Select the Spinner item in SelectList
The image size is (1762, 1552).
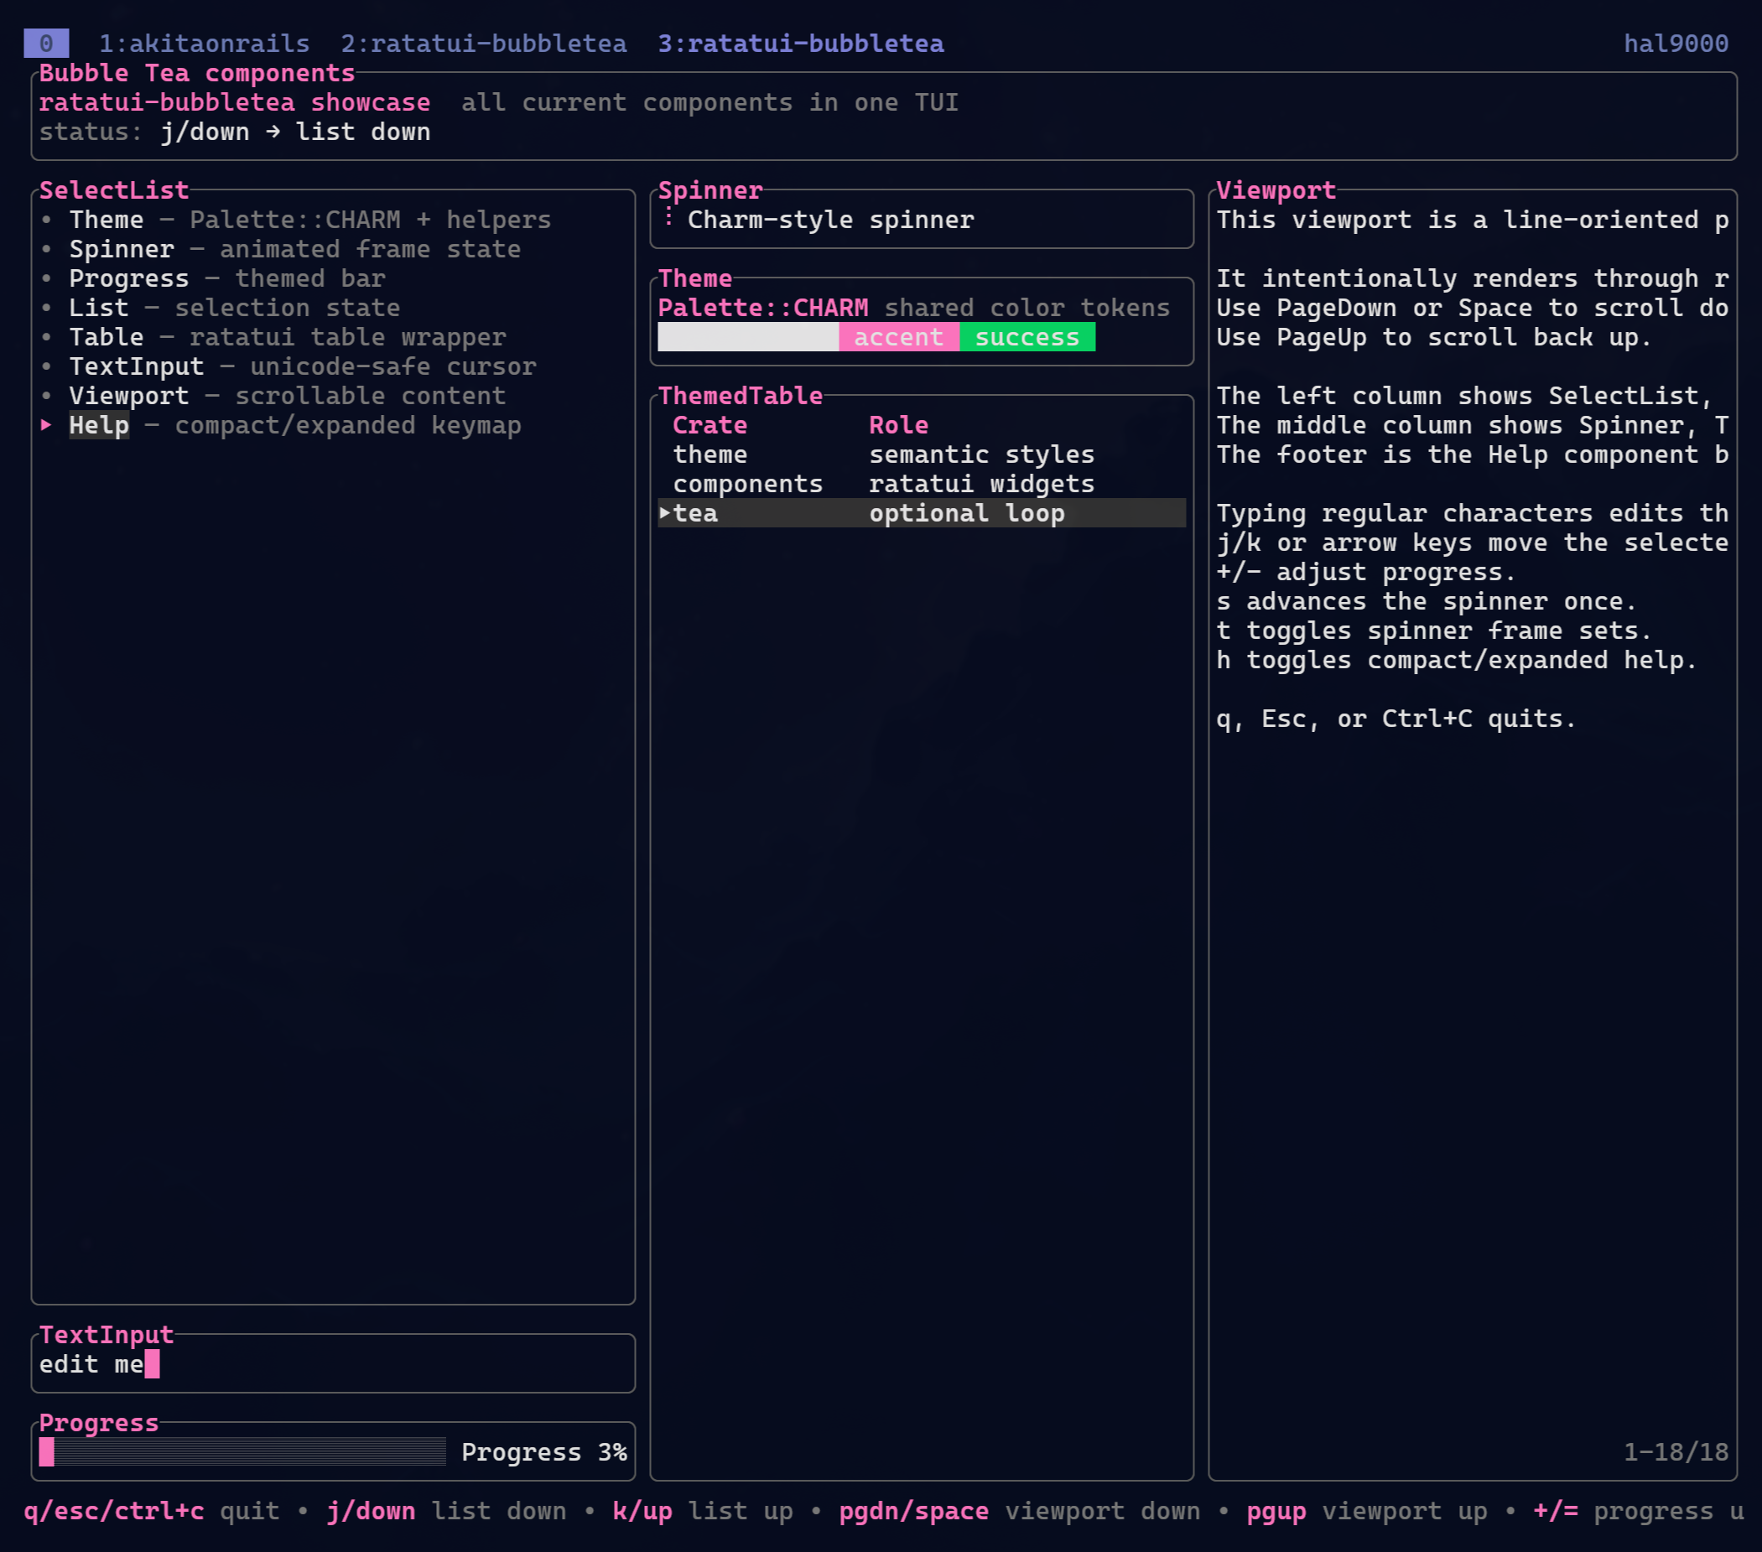(280, 249)
